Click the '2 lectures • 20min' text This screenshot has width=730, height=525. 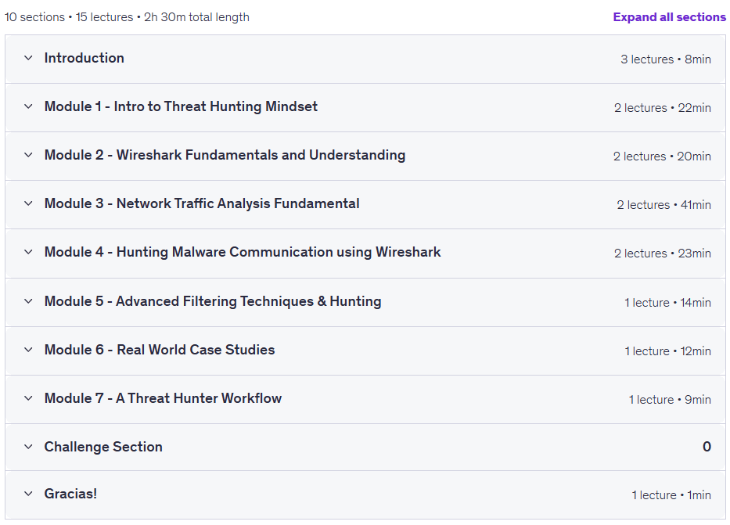click(x=662, y=156)
